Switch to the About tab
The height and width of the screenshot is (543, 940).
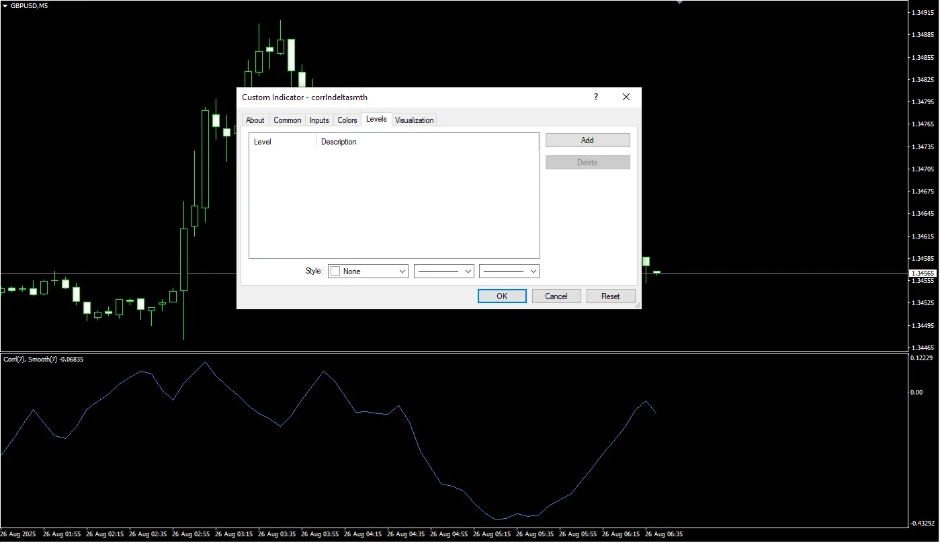tap(255, 120)
